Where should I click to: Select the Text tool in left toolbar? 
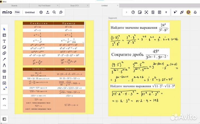[4, 41]
